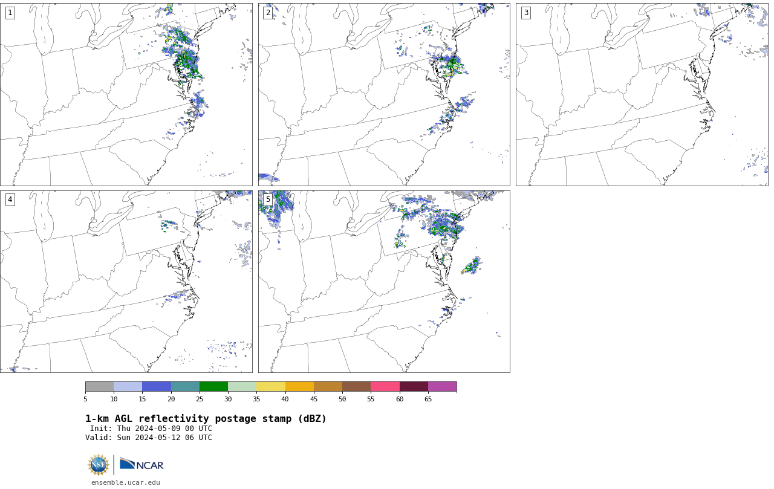The width and height of the screenshot is (774, 489).
Task: Click the member number 4 label box
Action: coord(10,199)
